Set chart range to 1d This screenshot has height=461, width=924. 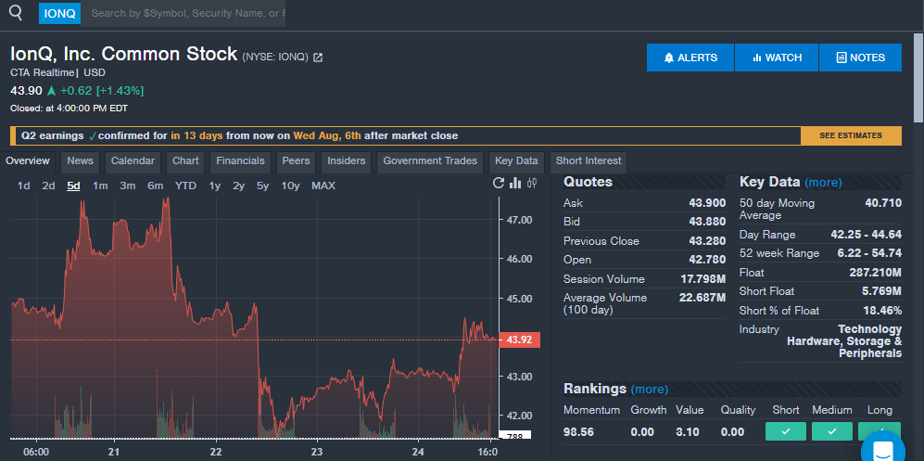pos(23,186)
